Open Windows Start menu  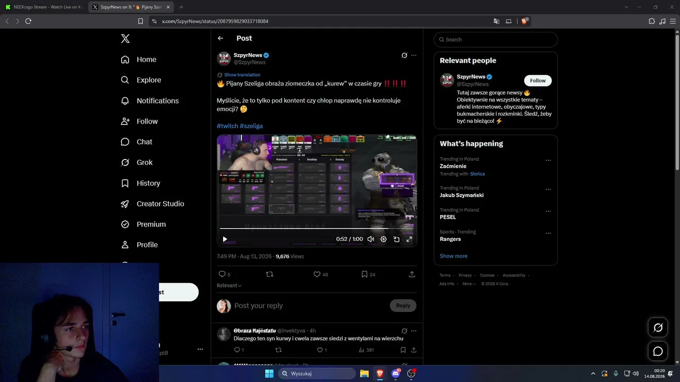[x=269, y=374]
